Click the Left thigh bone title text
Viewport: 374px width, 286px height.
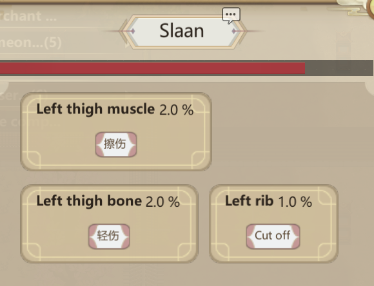pos(89,201)
